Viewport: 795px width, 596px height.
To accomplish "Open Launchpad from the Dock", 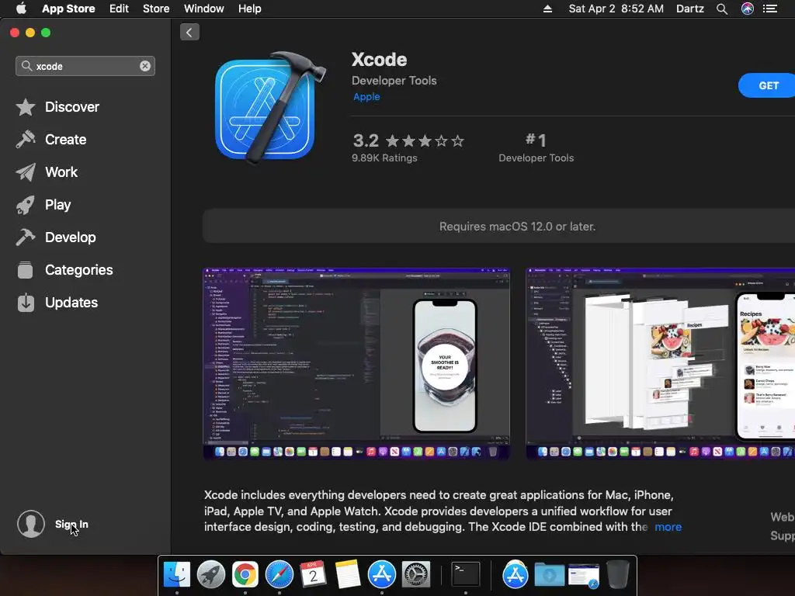I will coord(211,575).
